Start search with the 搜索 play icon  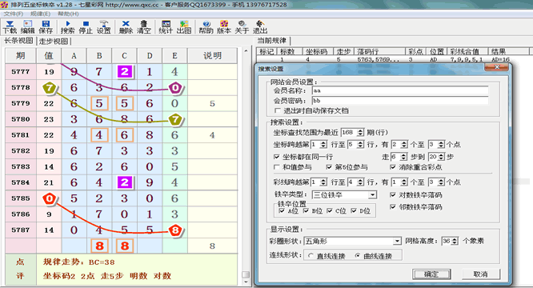click(68, 27)
